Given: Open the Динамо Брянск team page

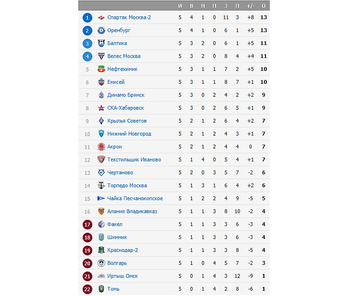Looking at the screenshot, I should click(x=126, y=95).
